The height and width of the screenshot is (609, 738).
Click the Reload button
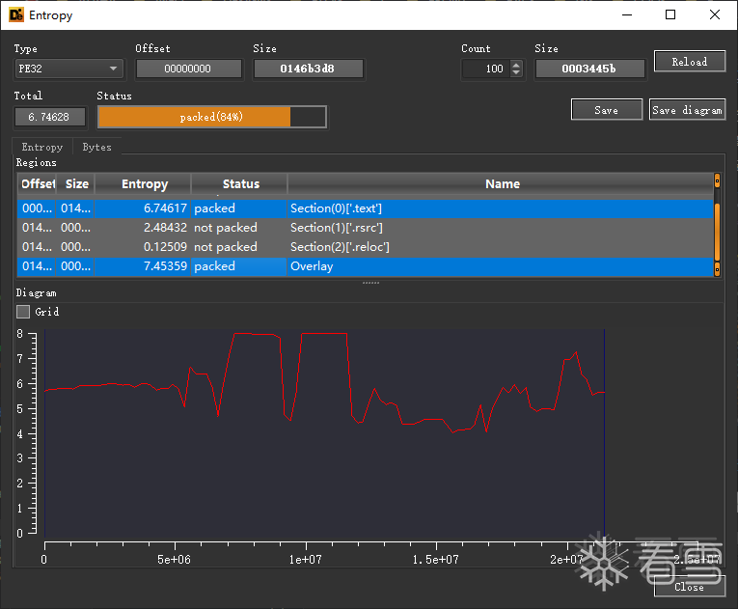(x=690, y=62)
